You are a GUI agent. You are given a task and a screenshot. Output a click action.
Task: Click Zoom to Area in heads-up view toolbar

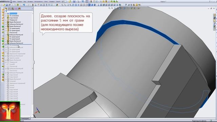coord(112,8)
